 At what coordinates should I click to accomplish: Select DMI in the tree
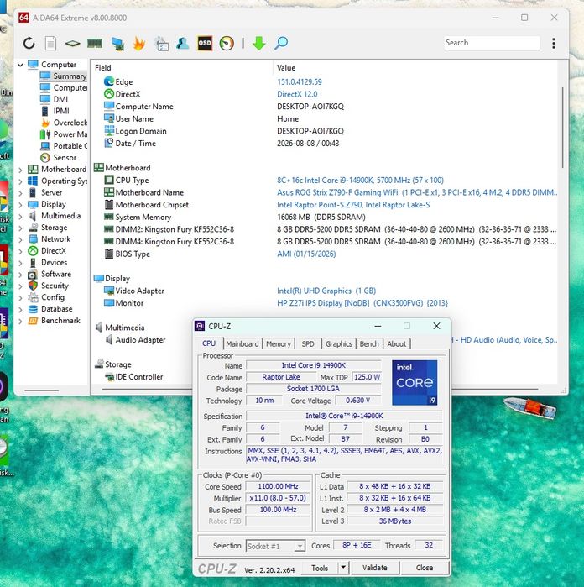point(60,99)
